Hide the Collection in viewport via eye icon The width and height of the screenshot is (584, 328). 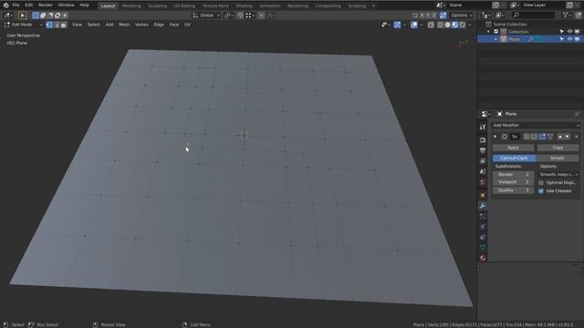(x=569, y=32)
